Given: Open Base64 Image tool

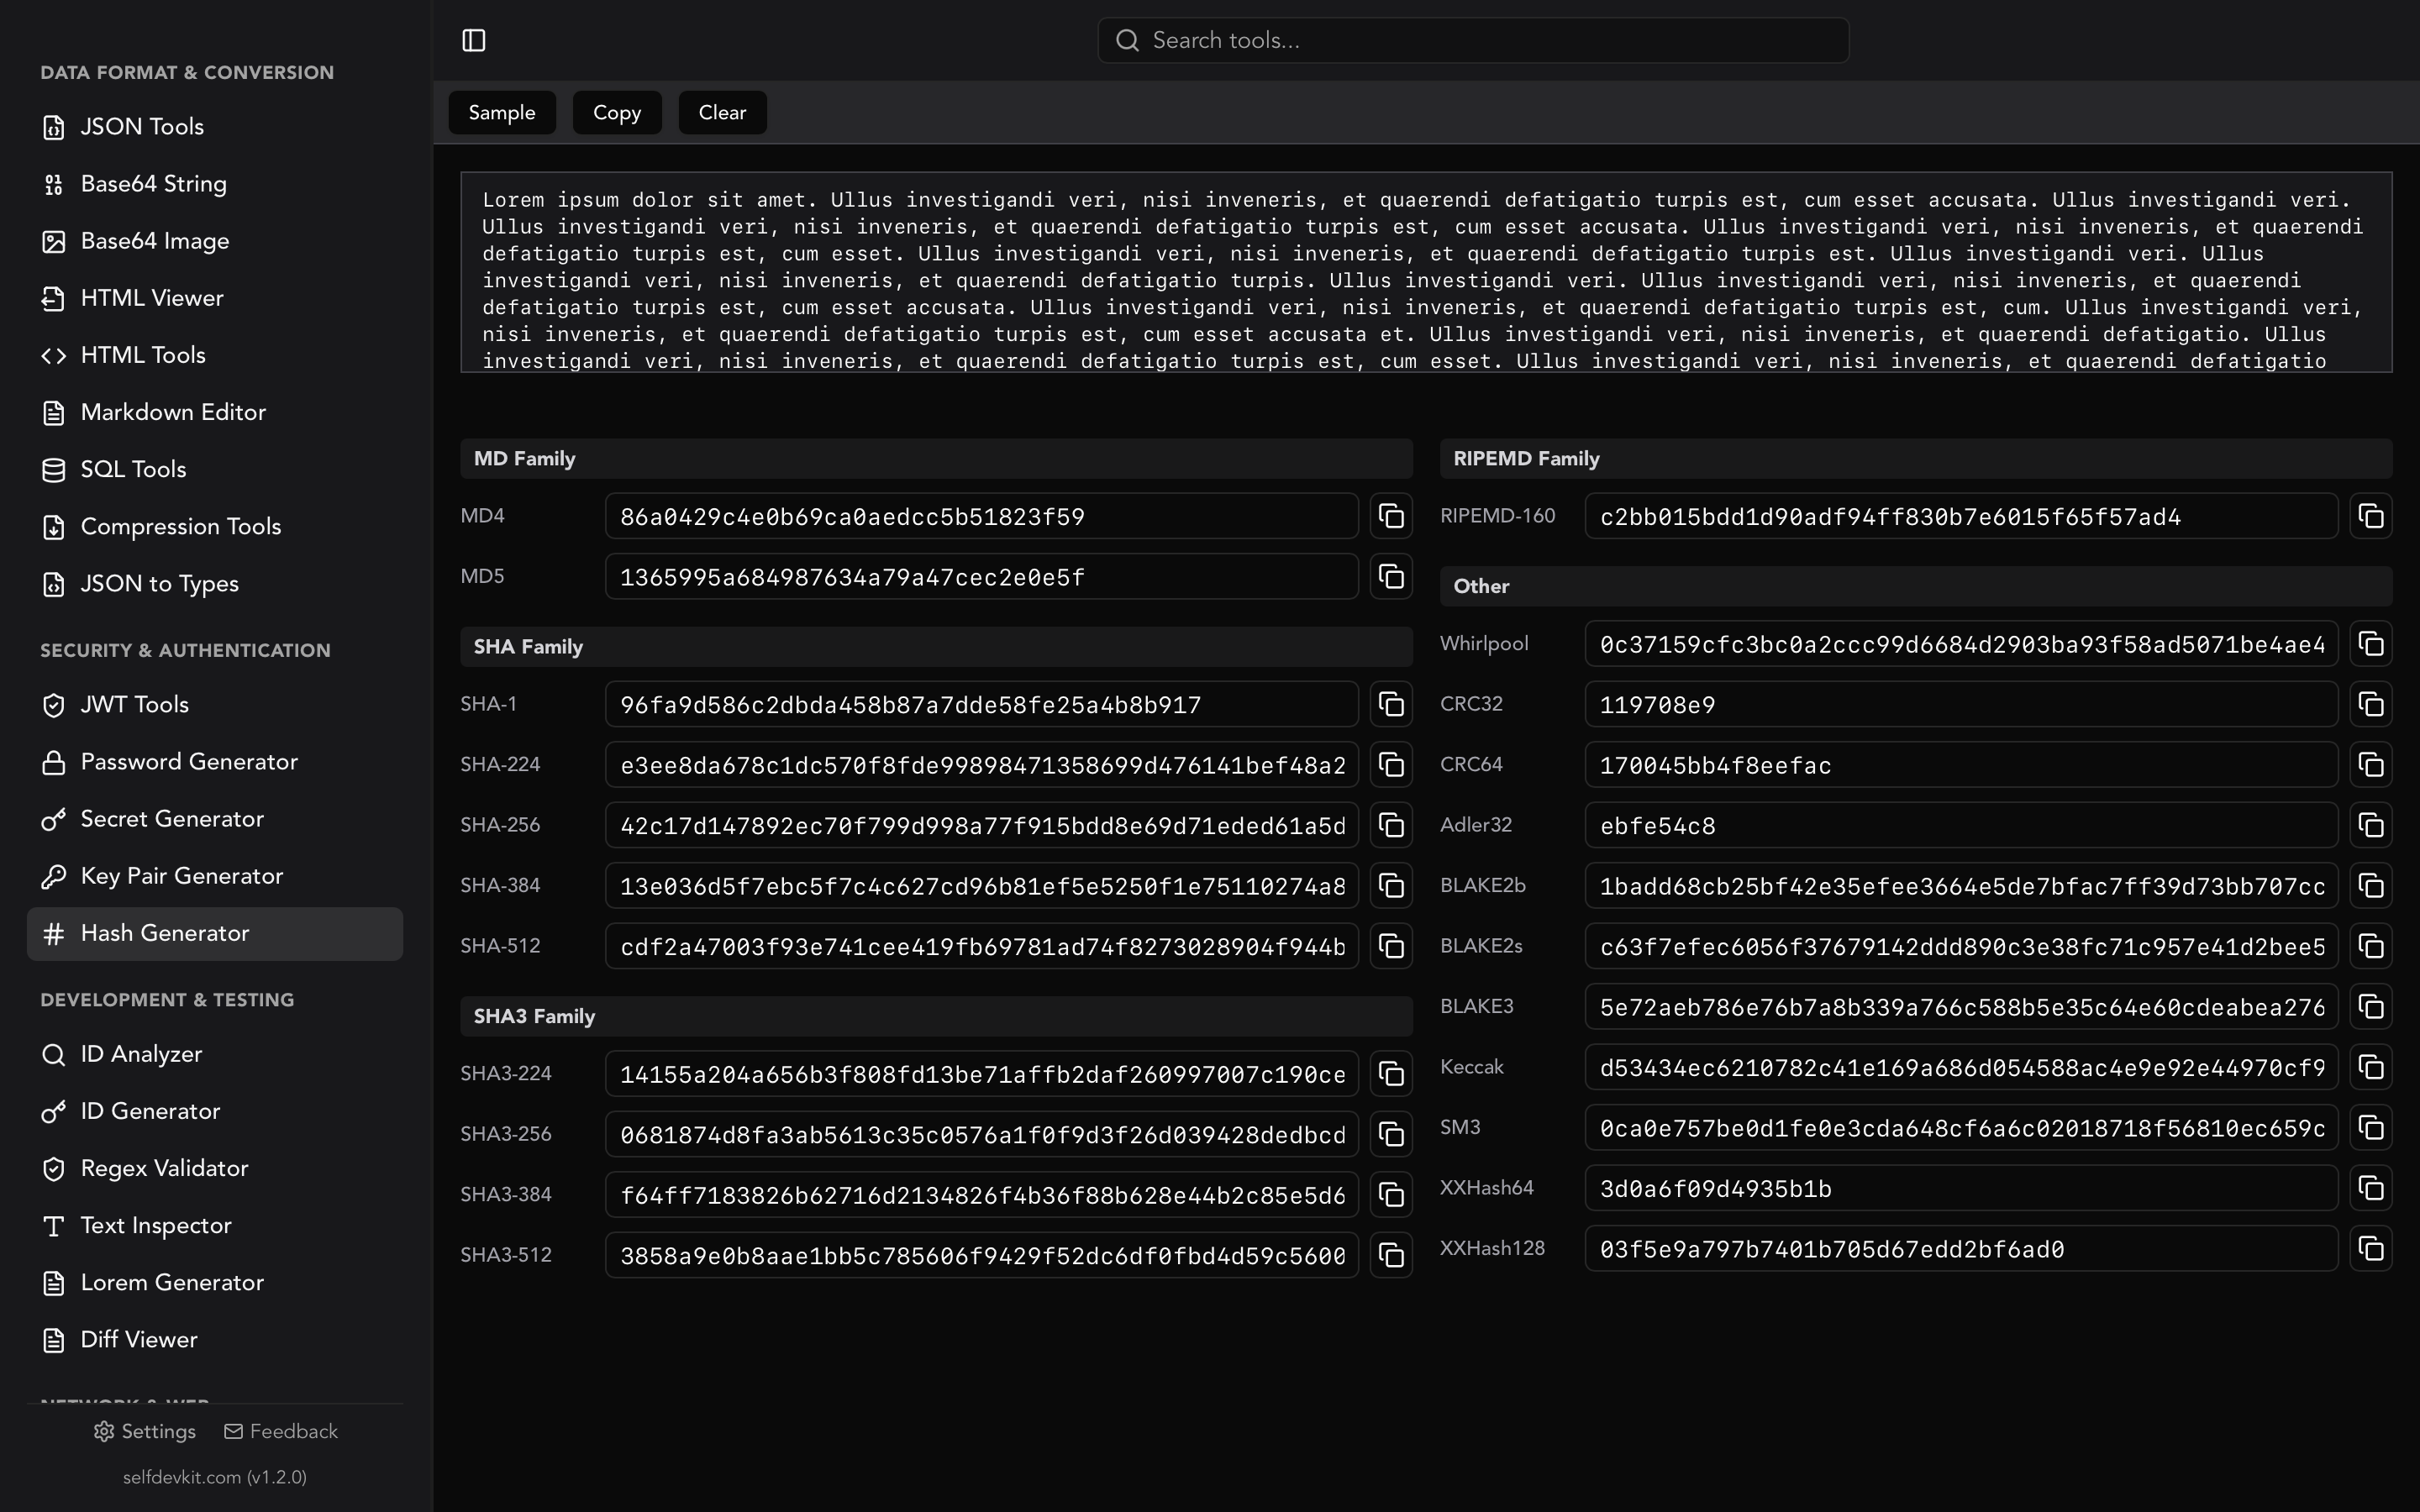Looking at the screenshot, I should (x=215, y=241).
